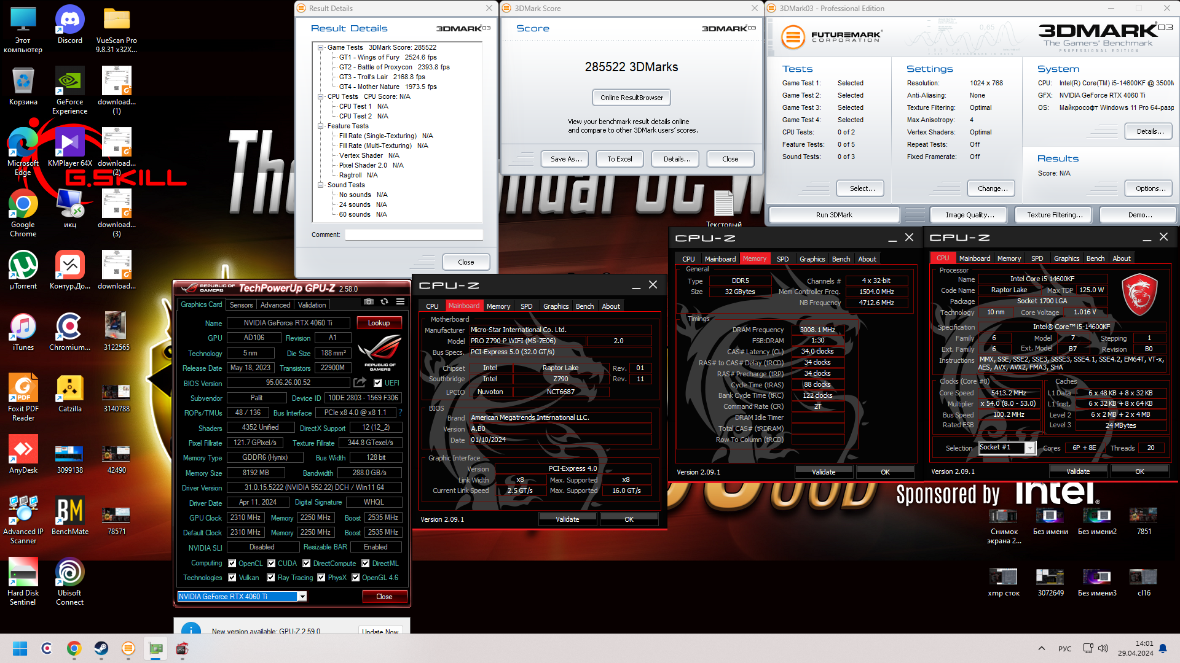This screenshot has height=663, width=1180.
Task: Toggle the Vulkan checkbox in GPU-Z
Action: pyautogui.click(x=232, y=578)
